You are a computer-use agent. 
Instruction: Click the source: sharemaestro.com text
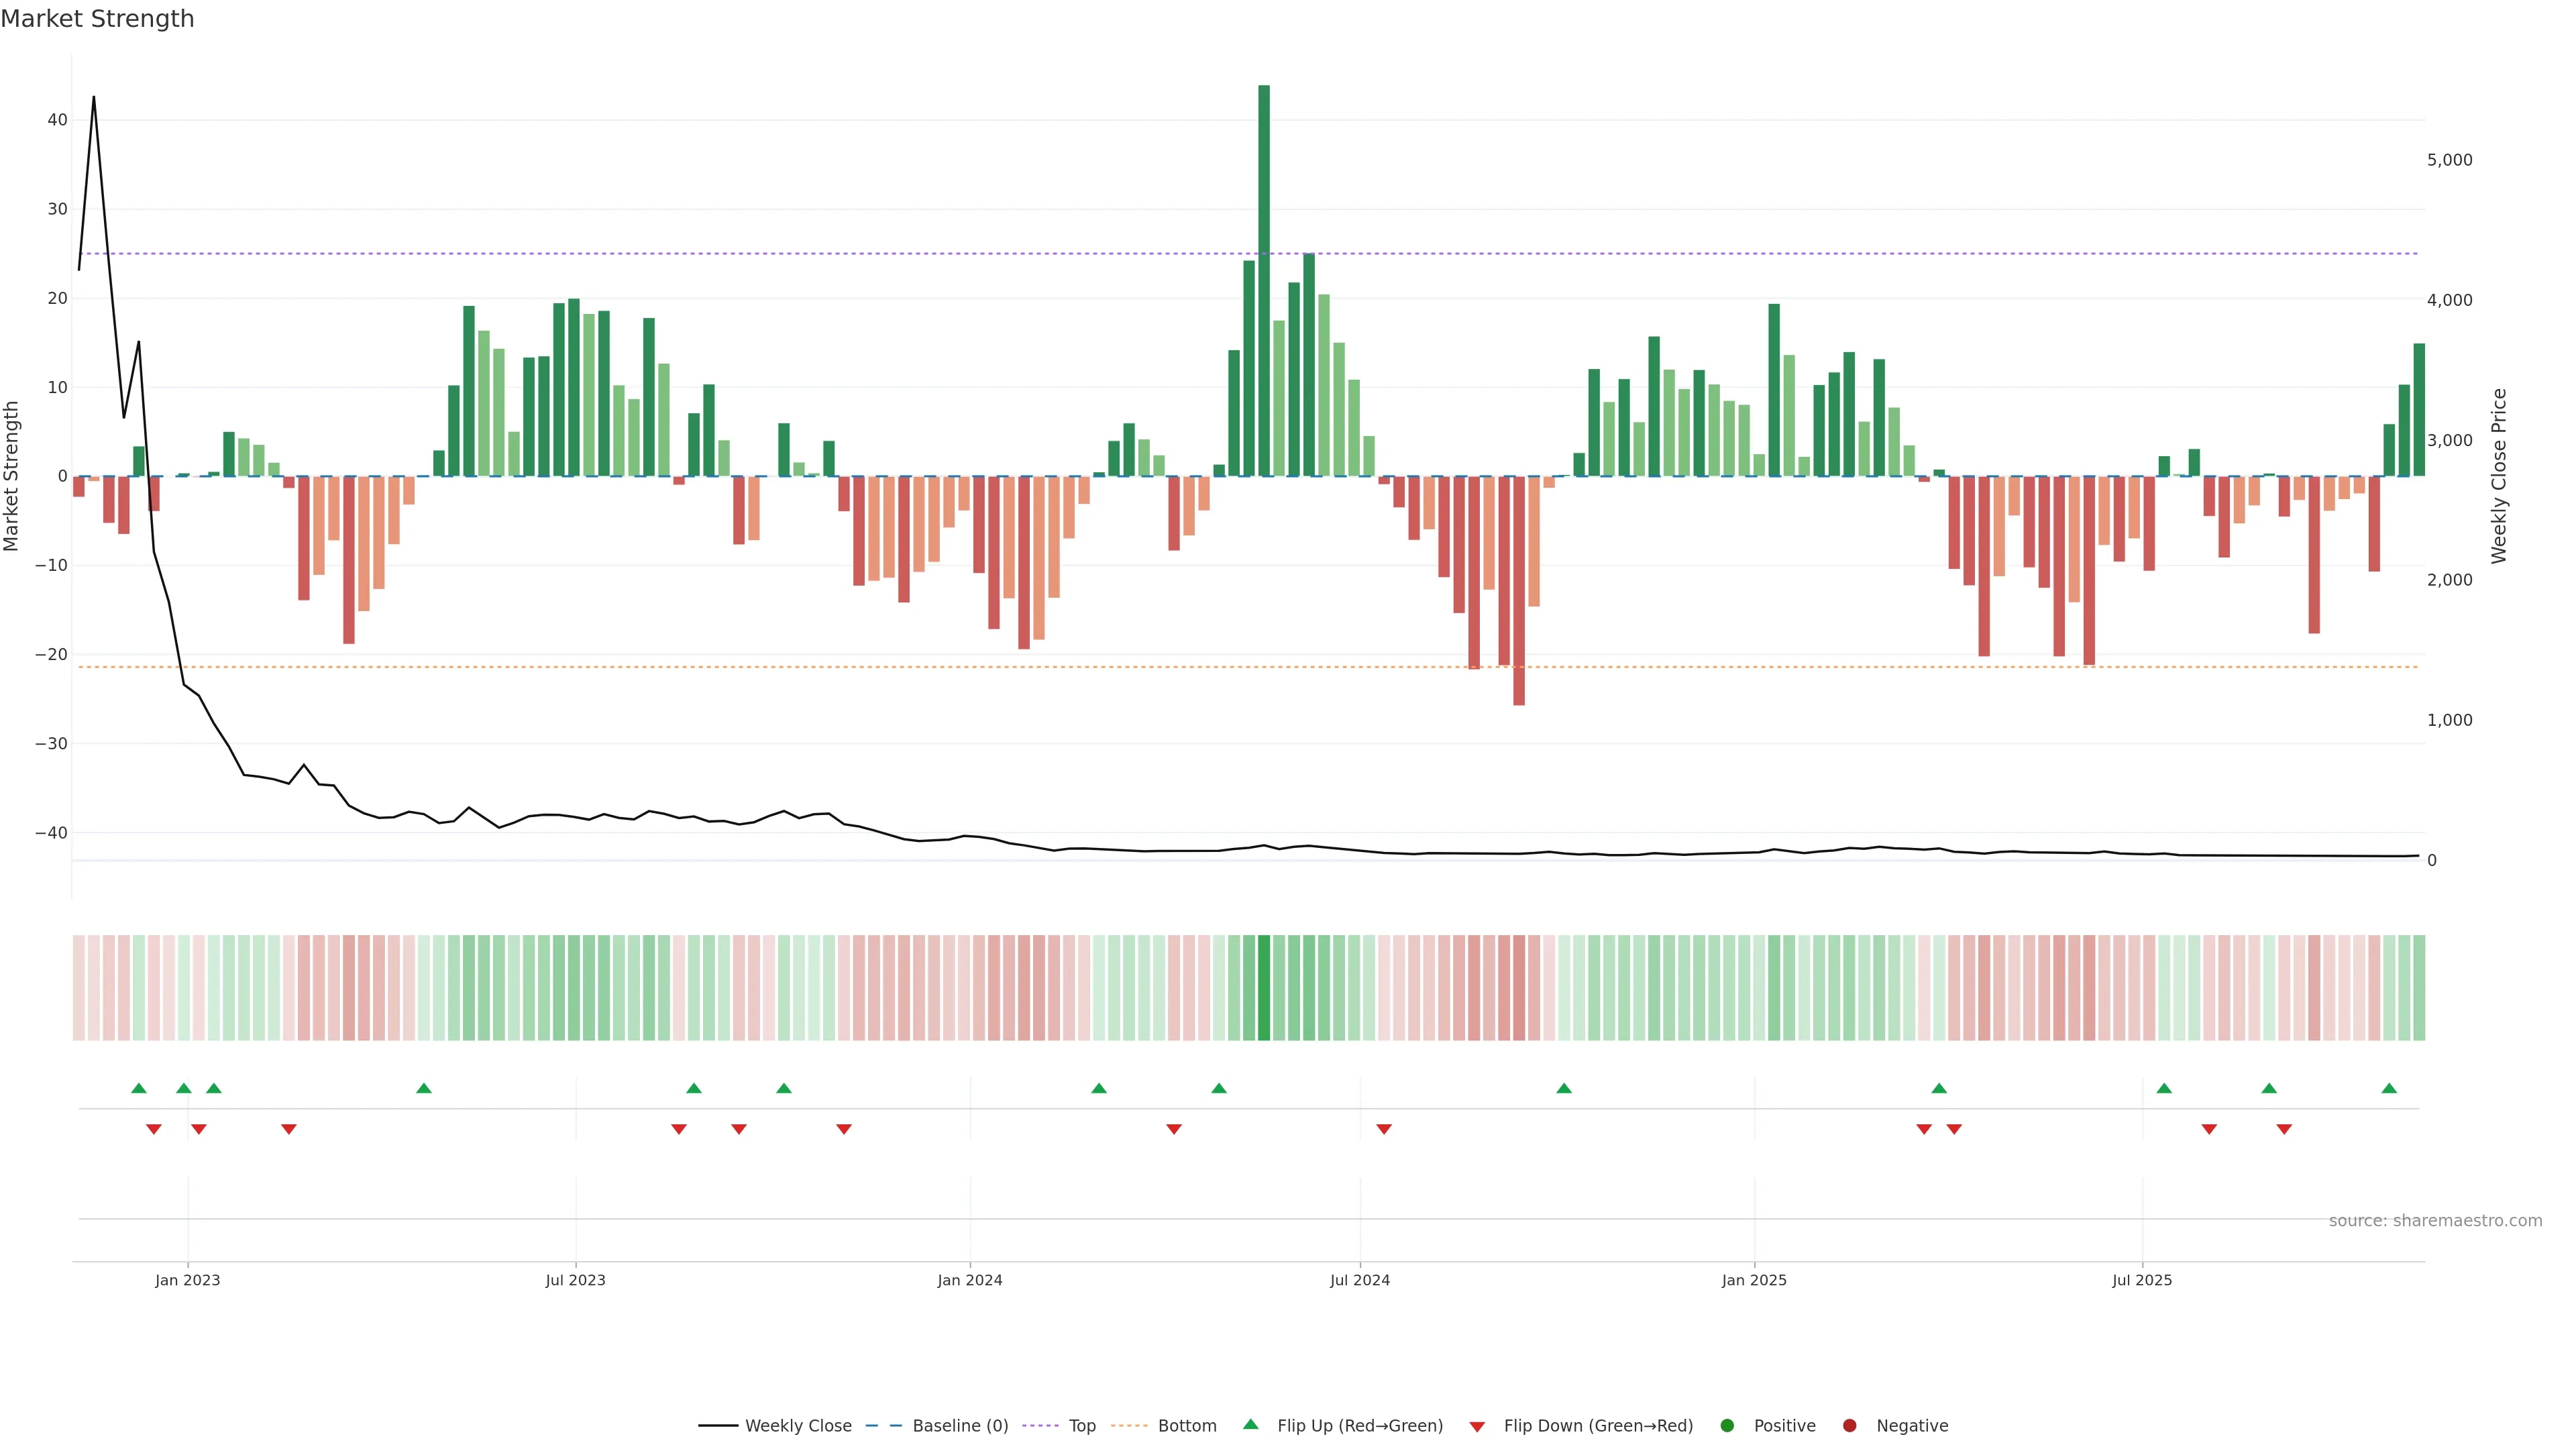click(x=2435, y=1221)
